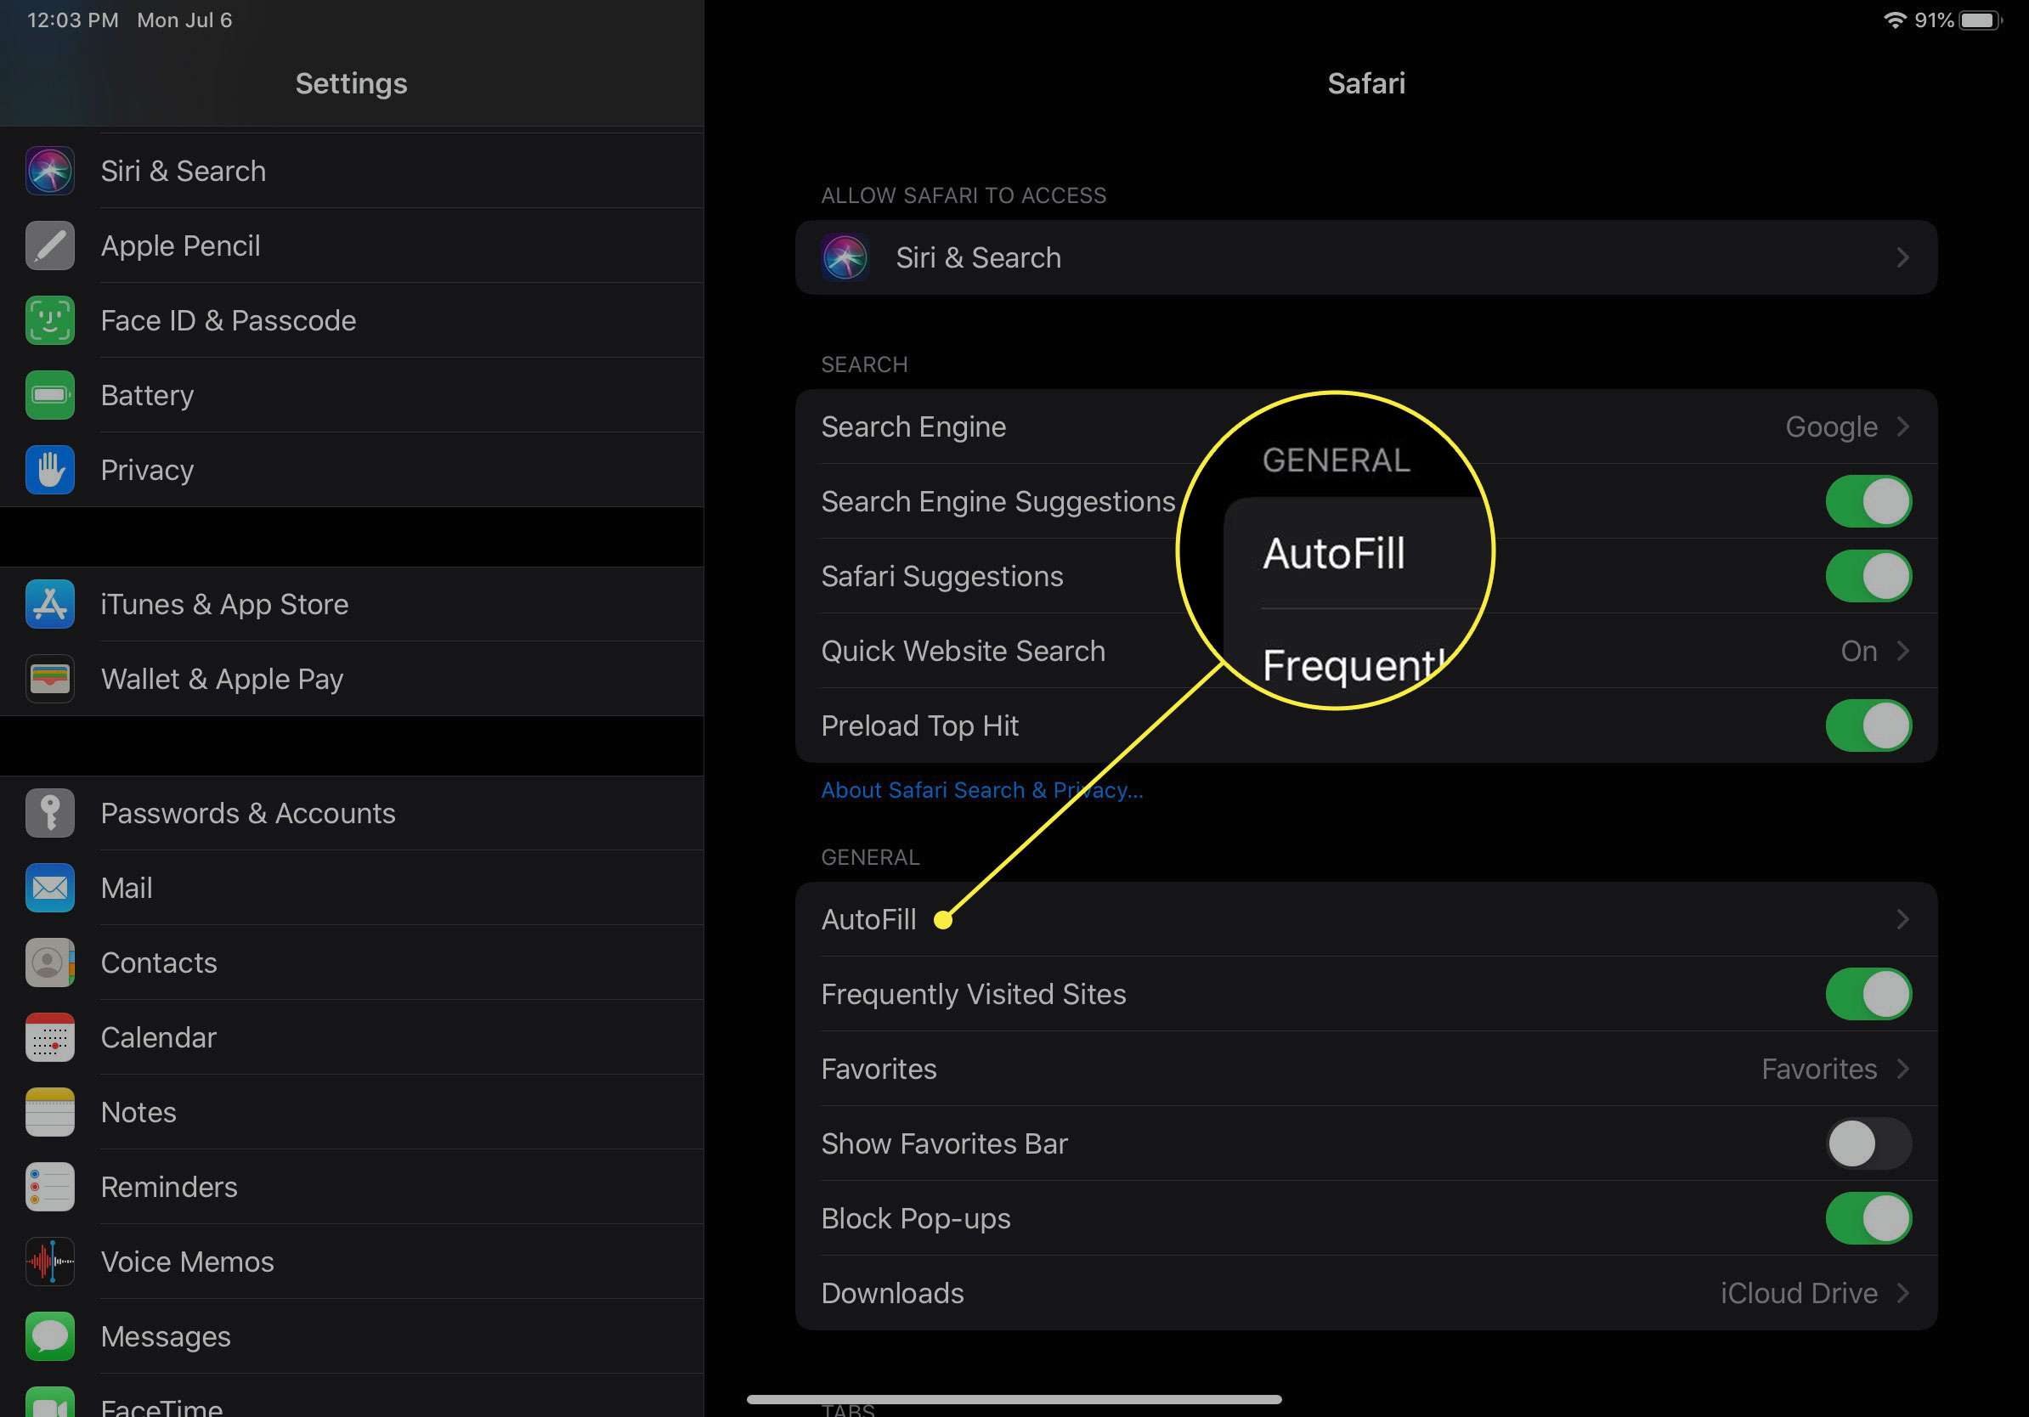The width and height of the screenshot is (2029, 1417).
Task: Open Downloads iCloud Drive location
Action: 1815,1293
